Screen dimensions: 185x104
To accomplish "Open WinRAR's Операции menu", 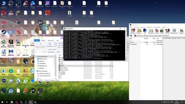I will tap(143, 27).
